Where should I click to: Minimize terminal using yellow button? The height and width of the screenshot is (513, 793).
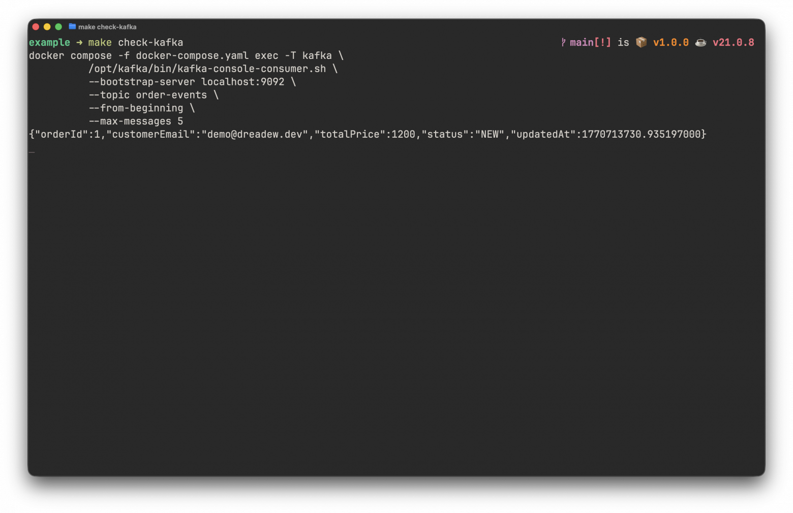pos(47,26)
